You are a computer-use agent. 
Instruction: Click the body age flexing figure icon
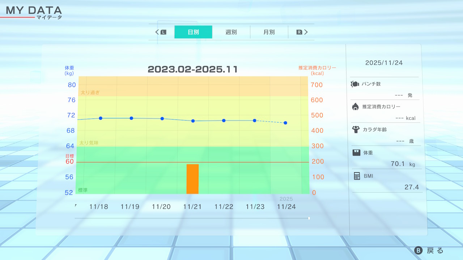355,129
